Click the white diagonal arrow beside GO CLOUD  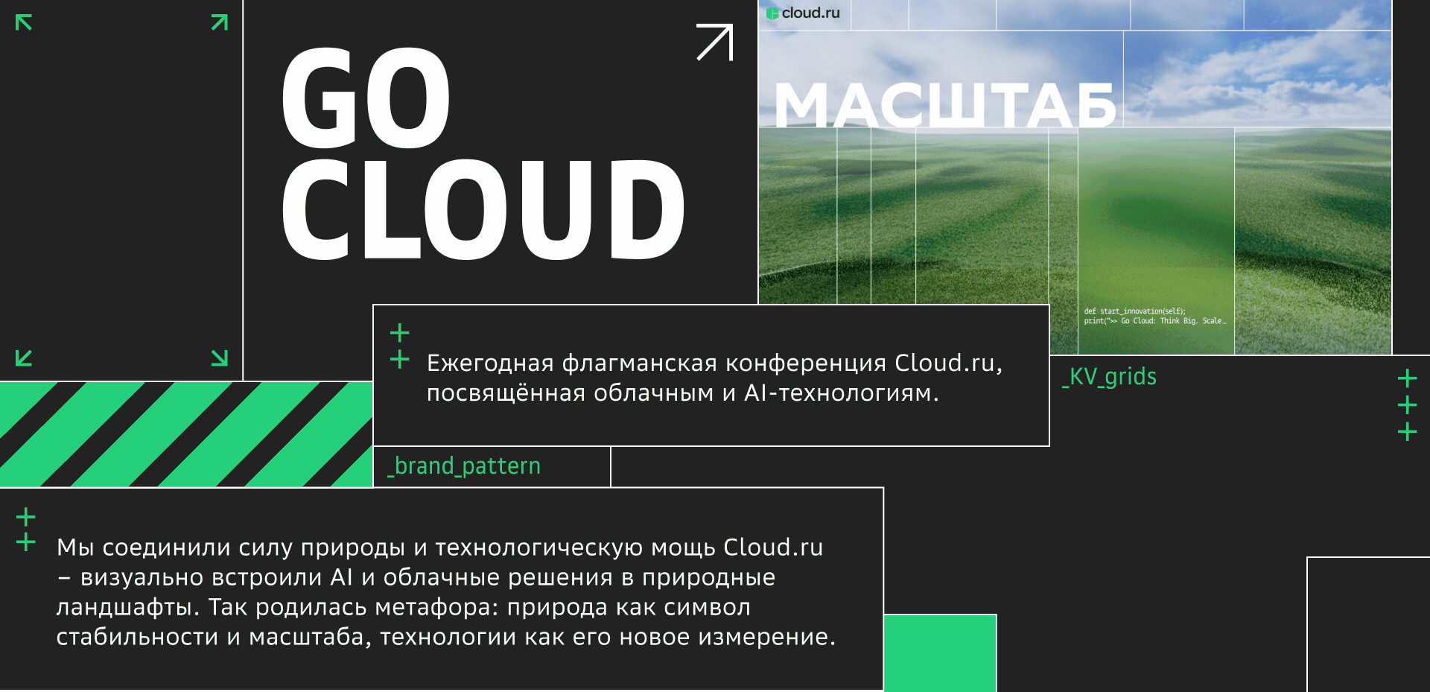[x=715, y=42]
